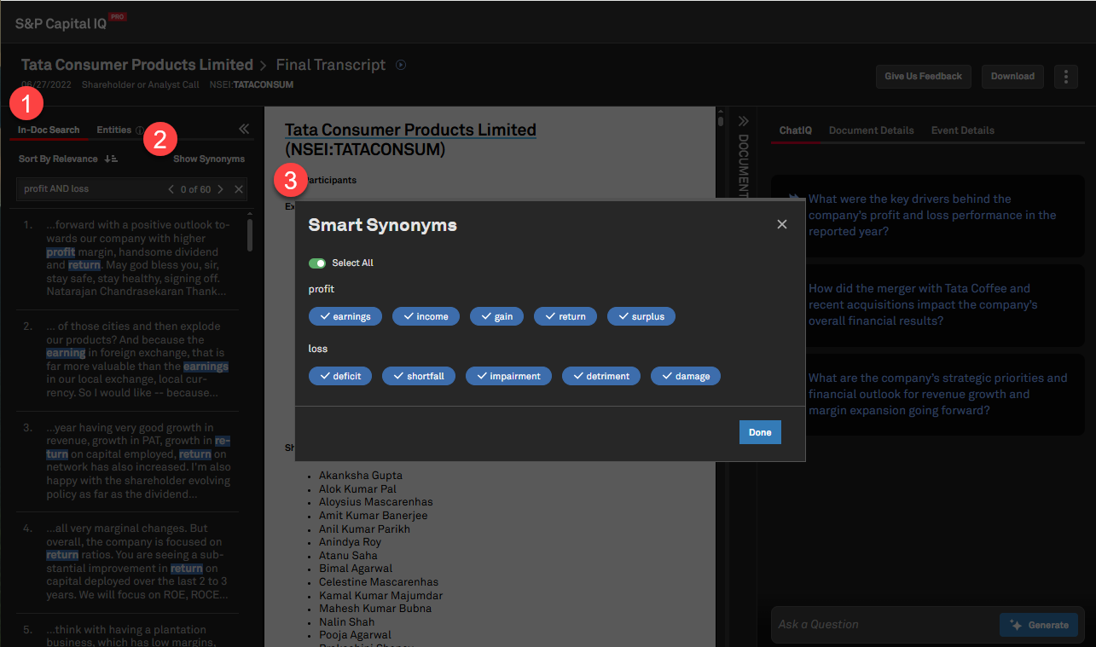Click the search results panel scrollbar
1096x647 pixels.
250,236
